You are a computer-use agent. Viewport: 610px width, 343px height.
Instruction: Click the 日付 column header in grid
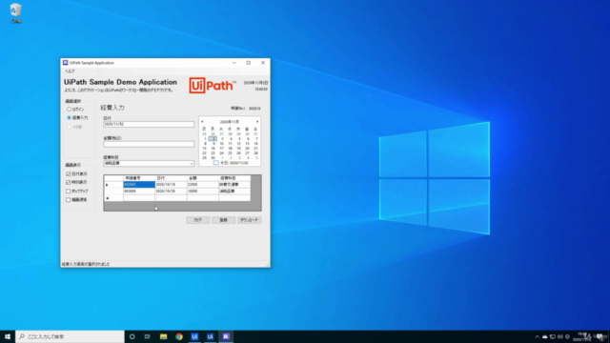pos(171,178)
